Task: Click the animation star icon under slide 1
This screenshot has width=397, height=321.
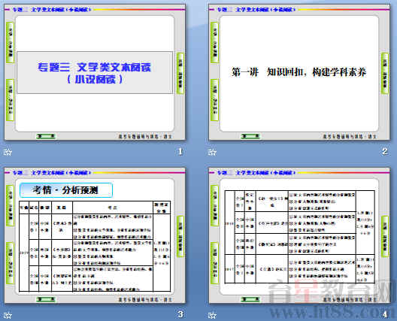Action: tap(8, 152)
